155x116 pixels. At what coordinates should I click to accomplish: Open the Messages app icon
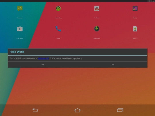[20, 8]
